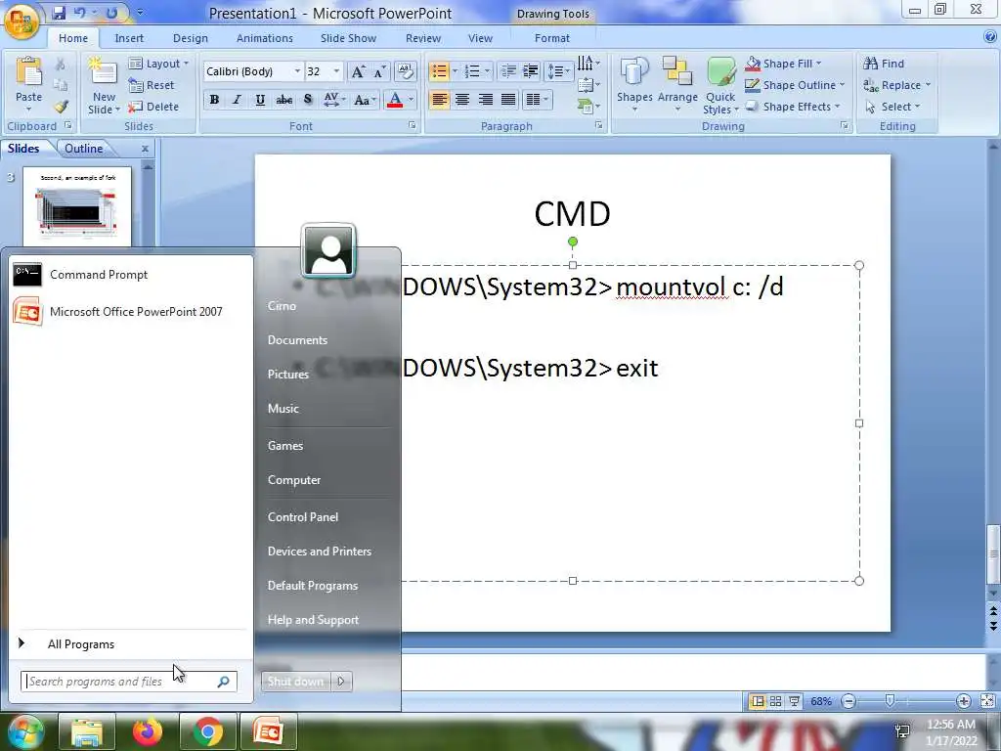Open the Design ribbon tab
The image size is (1001, 751).
coord(191,38)
